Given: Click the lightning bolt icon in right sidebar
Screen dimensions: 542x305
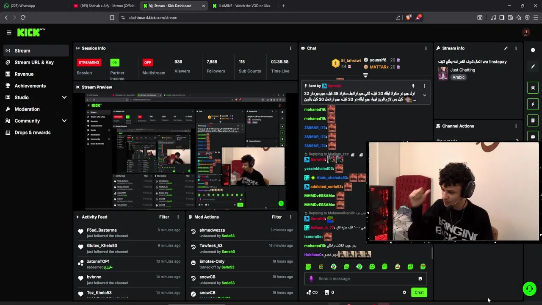Looking at the screenshot, I should click(533, 104).
